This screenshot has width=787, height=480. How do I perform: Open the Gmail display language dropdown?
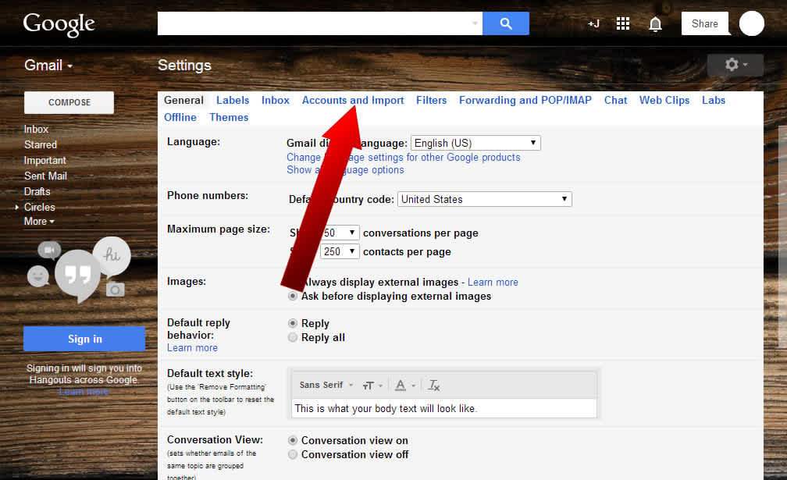pos(475,143)
